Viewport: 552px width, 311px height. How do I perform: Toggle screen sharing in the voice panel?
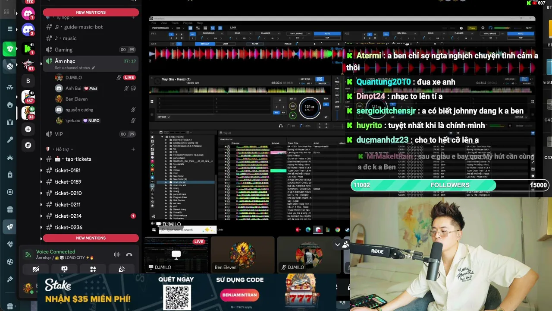pyautogui.click(x=64, y=269)
